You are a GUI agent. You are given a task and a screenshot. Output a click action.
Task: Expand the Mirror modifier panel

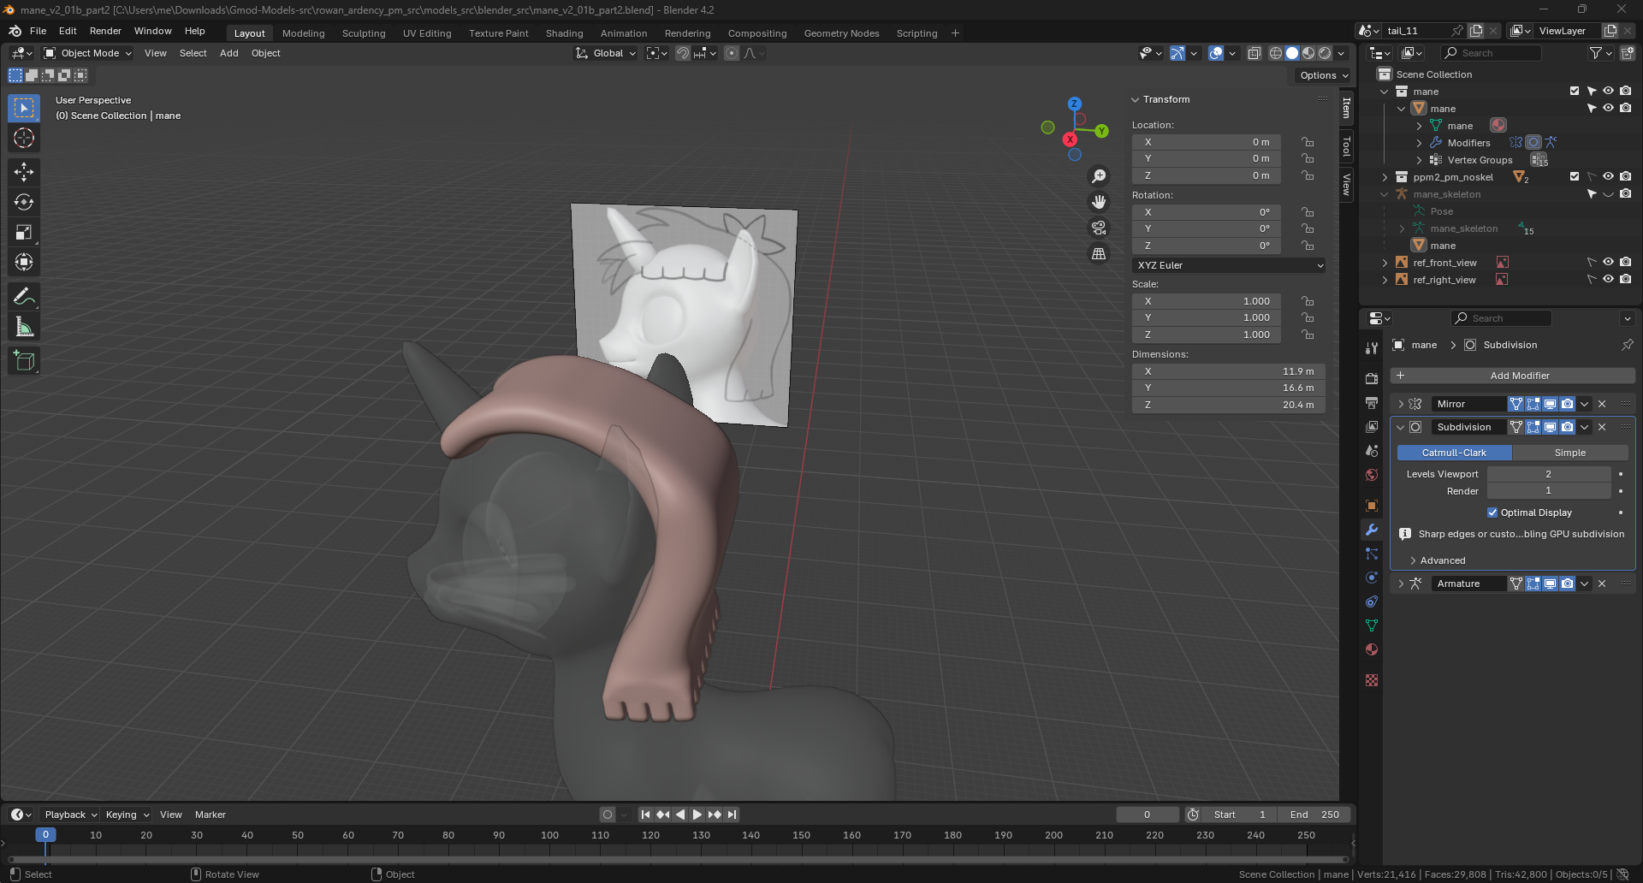tap(1401, 404)
